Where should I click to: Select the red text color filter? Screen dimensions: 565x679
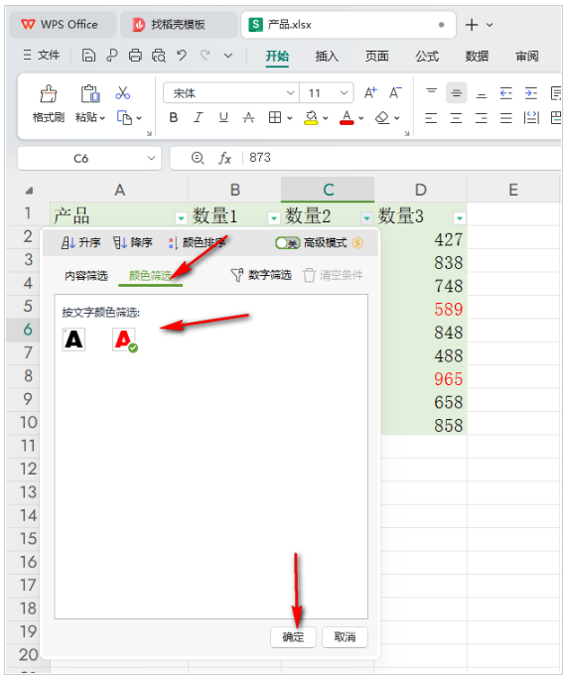(124, 339)
